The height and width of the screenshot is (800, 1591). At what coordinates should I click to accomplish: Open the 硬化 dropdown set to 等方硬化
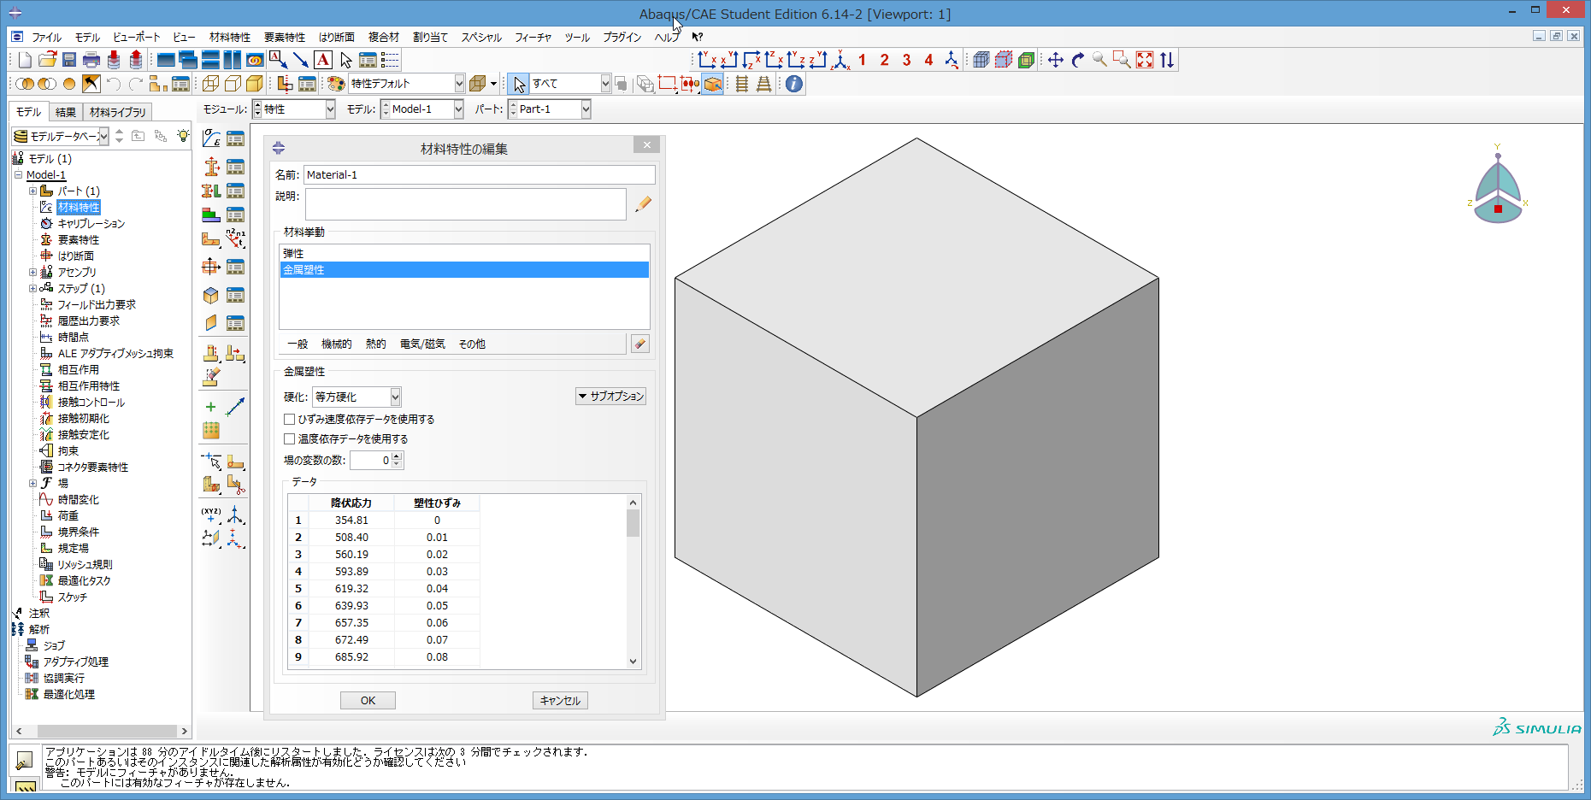point(357,397)
